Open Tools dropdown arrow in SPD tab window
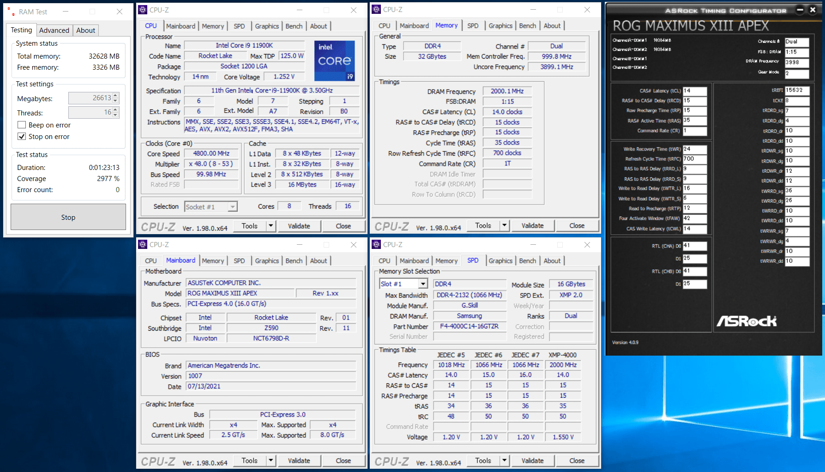 coord(505,460)
